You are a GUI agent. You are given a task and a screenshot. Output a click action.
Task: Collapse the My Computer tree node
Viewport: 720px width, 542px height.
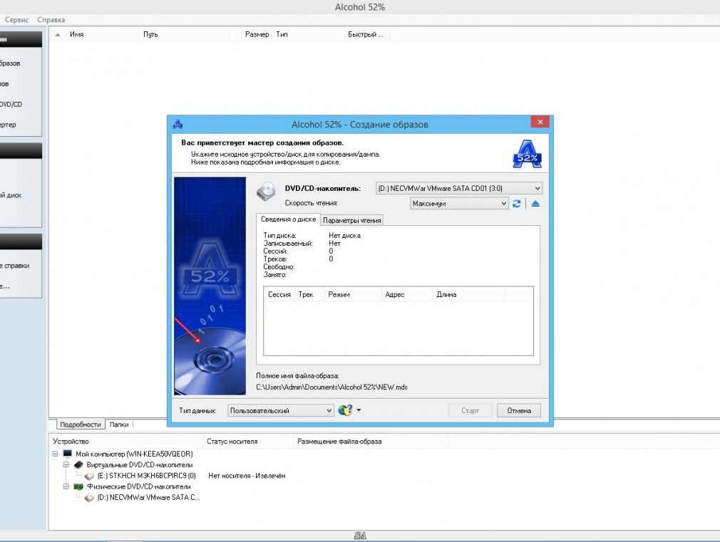55,454
